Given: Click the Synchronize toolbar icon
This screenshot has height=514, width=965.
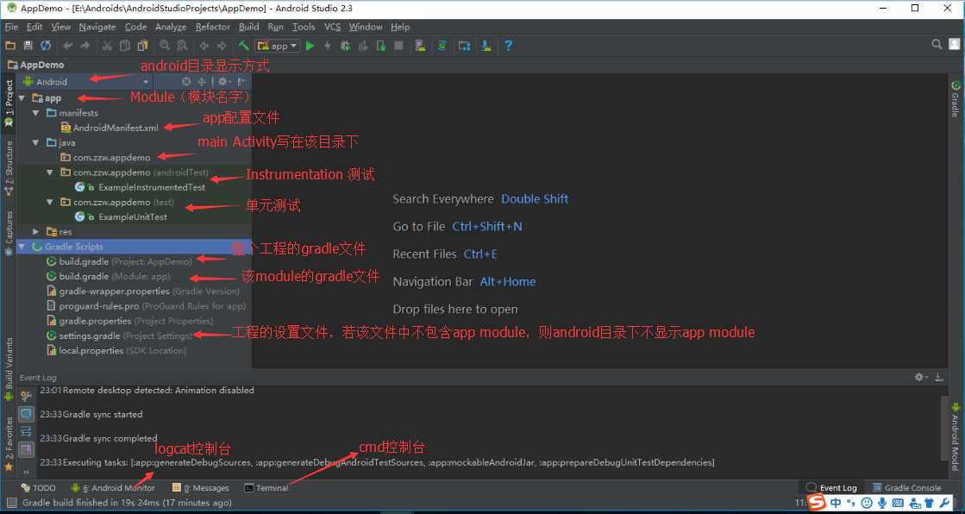Looking at the screenshot, I should [46, 46].
